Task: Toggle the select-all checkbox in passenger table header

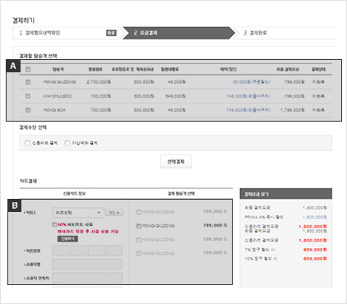Action: coord(28,69)
